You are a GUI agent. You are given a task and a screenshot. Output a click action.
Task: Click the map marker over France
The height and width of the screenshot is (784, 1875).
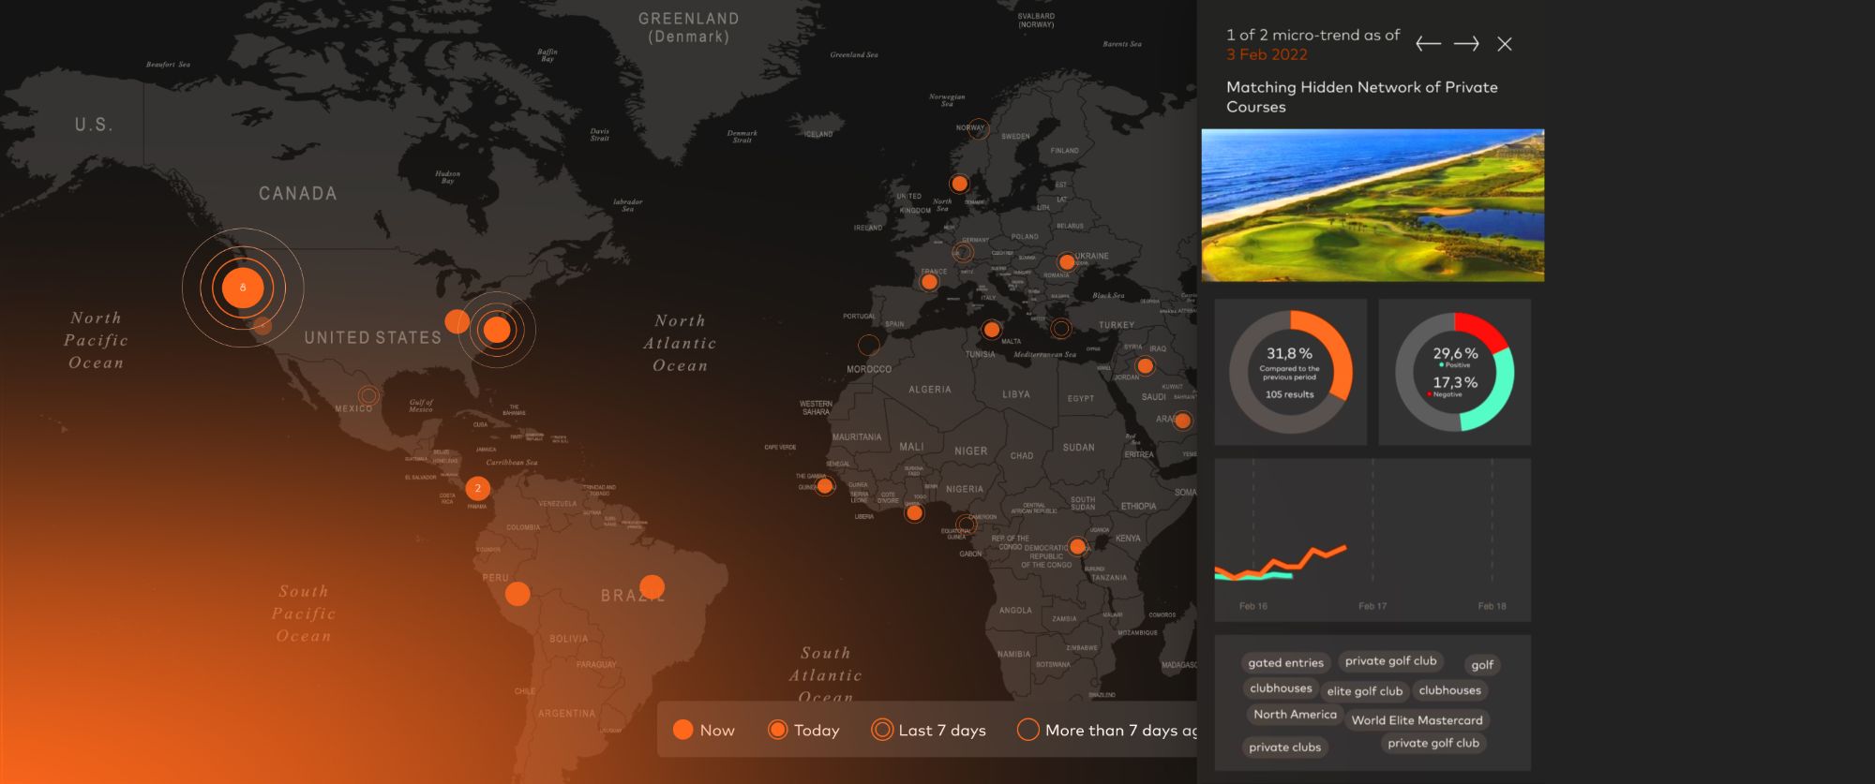pos(929,282)
